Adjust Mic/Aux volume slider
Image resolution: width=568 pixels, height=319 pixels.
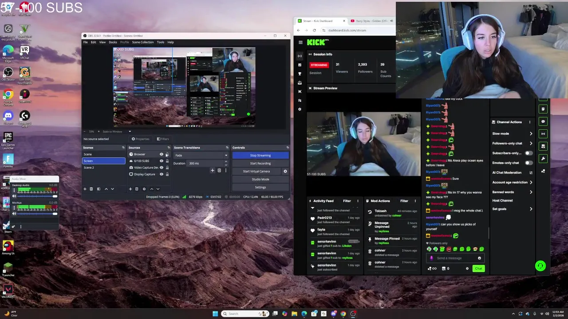37,214
